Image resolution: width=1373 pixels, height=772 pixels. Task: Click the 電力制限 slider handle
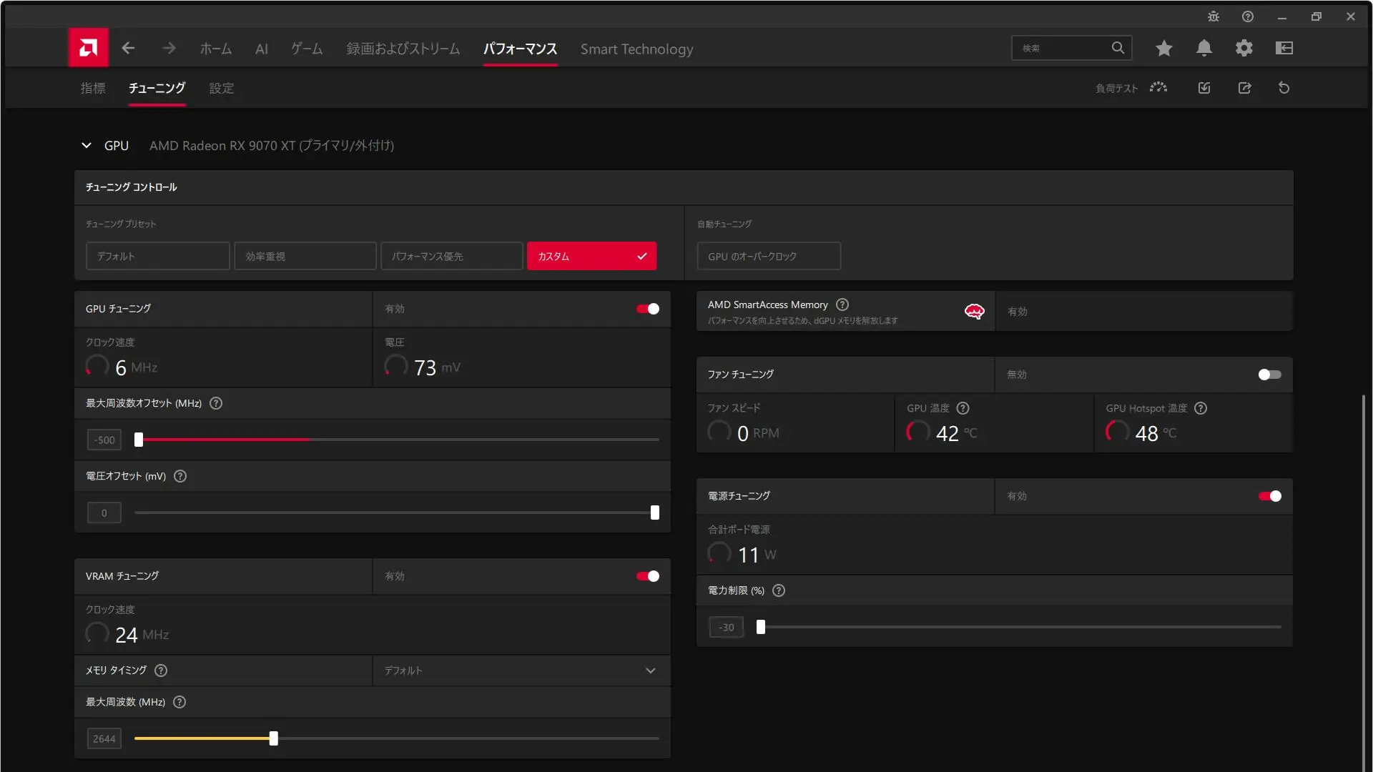(x=761, y=627)
